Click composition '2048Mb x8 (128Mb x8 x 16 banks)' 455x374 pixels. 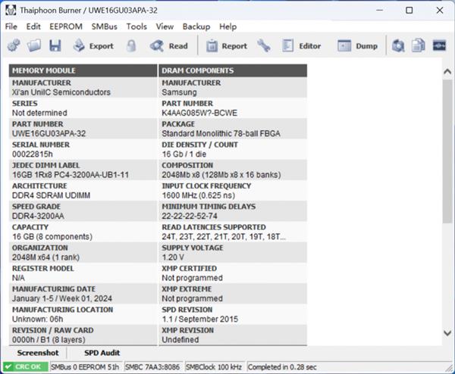click(x=221, y=175)
